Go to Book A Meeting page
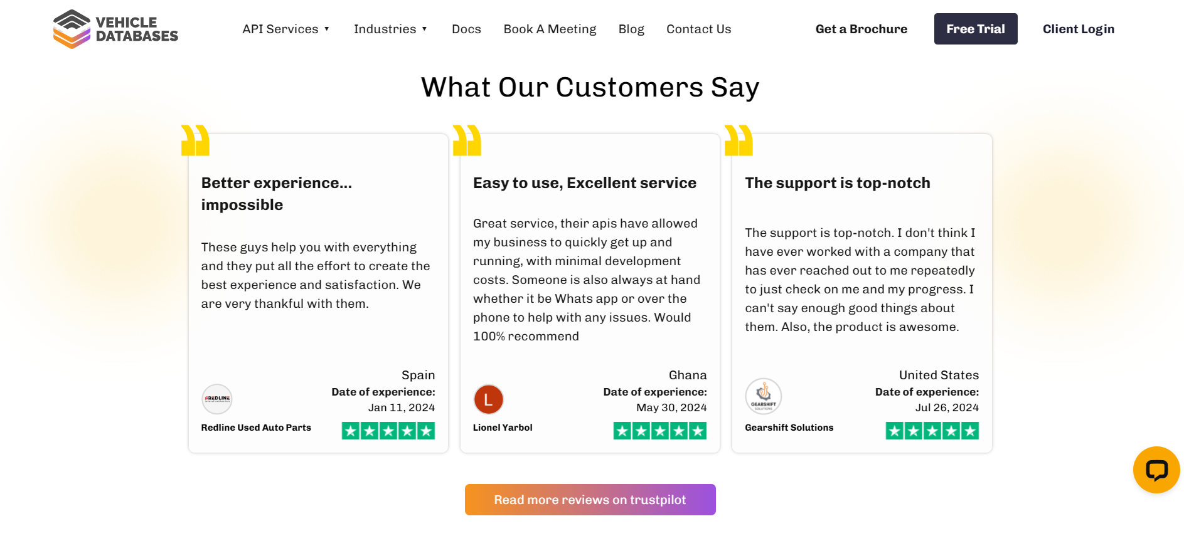Screen dimensions: 1184x536 [x=550, y=29]
